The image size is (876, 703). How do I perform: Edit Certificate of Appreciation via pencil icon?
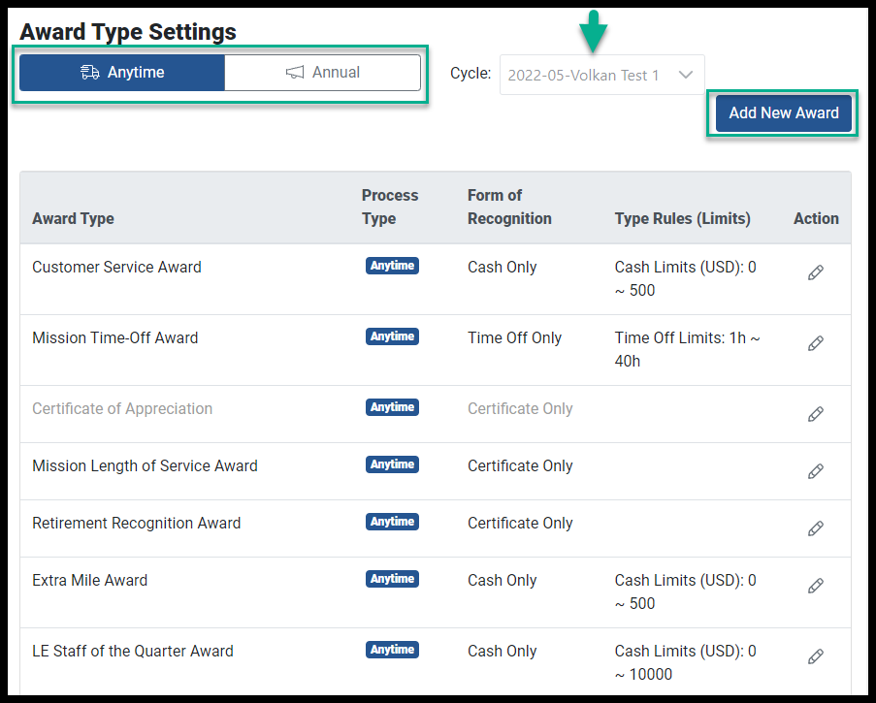point(815,414)
